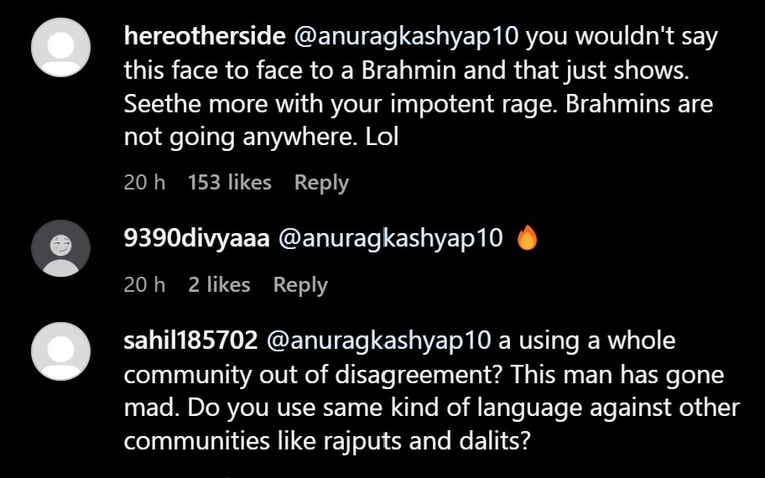This screenshot has width=765, height=478.
Task: Click @anuragkashyap10 mention in 9390divyaaa's comment
Action: (390, 239)
